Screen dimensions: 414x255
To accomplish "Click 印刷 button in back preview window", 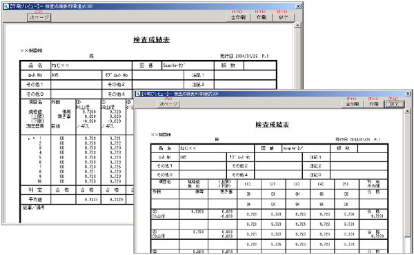I will [261, 17].
